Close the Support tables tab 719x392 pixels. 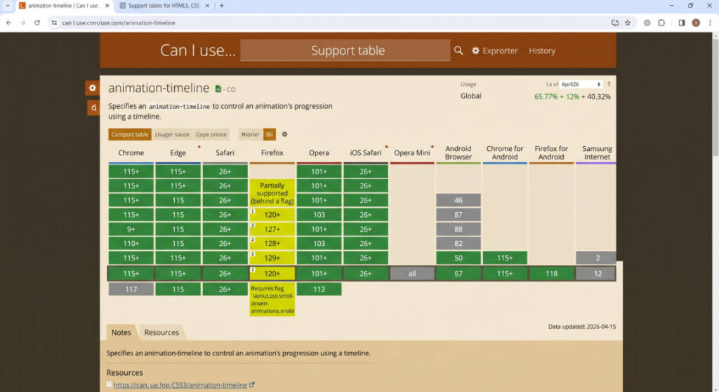pyautogui.click(x=207, y=6)
